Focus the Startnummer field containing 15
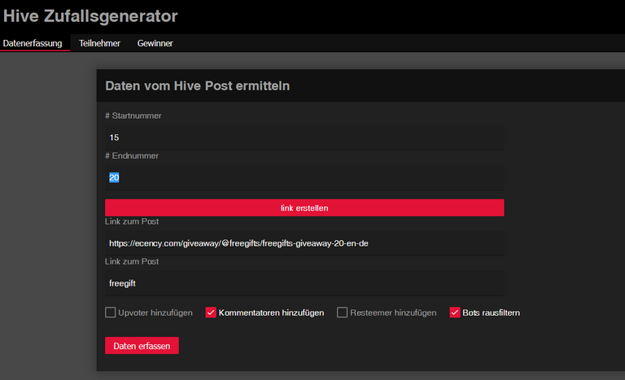Screen dimensions: 625x380 pyautogui.click(x=304, y=138)
